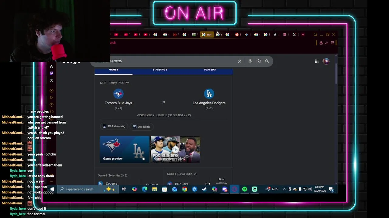
Task: Open the Los Angeles Dodgers team link
Action: 209,103
